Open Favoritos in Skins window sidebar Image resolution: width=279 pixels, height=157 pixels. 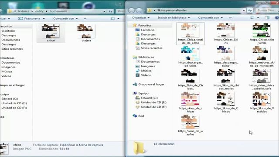pos(145,25)
